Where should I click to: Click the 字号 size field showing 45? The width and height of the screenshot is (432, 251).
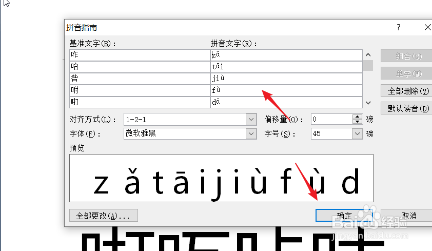point(331,133)
